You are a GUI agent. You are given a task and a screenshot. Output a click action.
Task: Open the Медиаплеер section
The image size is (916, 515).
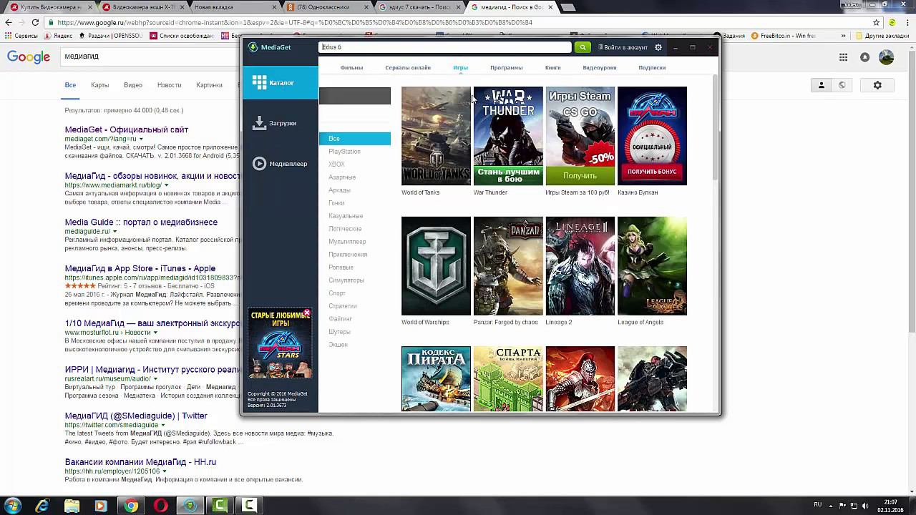[x=280, y=164]
